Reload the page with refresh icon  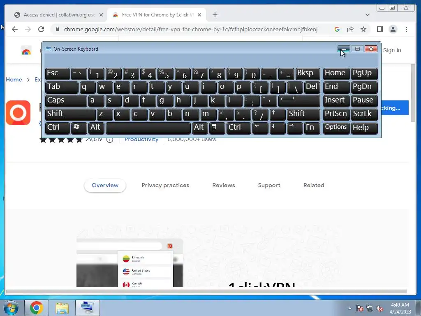coord(41,29)
